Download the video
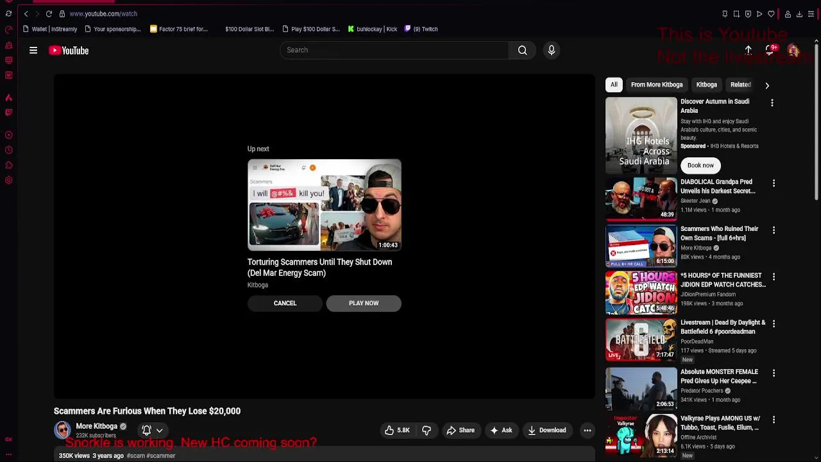The image size is (821, 462). (x=547, y=431)
